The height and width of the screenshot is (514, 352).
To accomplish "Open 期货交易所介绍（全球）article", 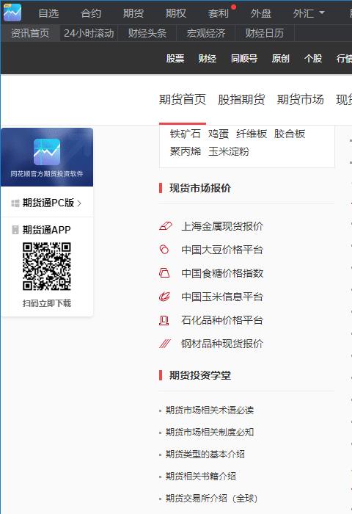I will (x=211, y=499).
